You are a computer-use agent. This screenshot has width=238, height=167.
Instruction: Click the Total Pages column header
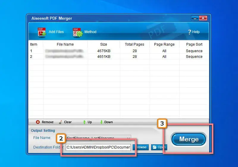tap(134, 44)
